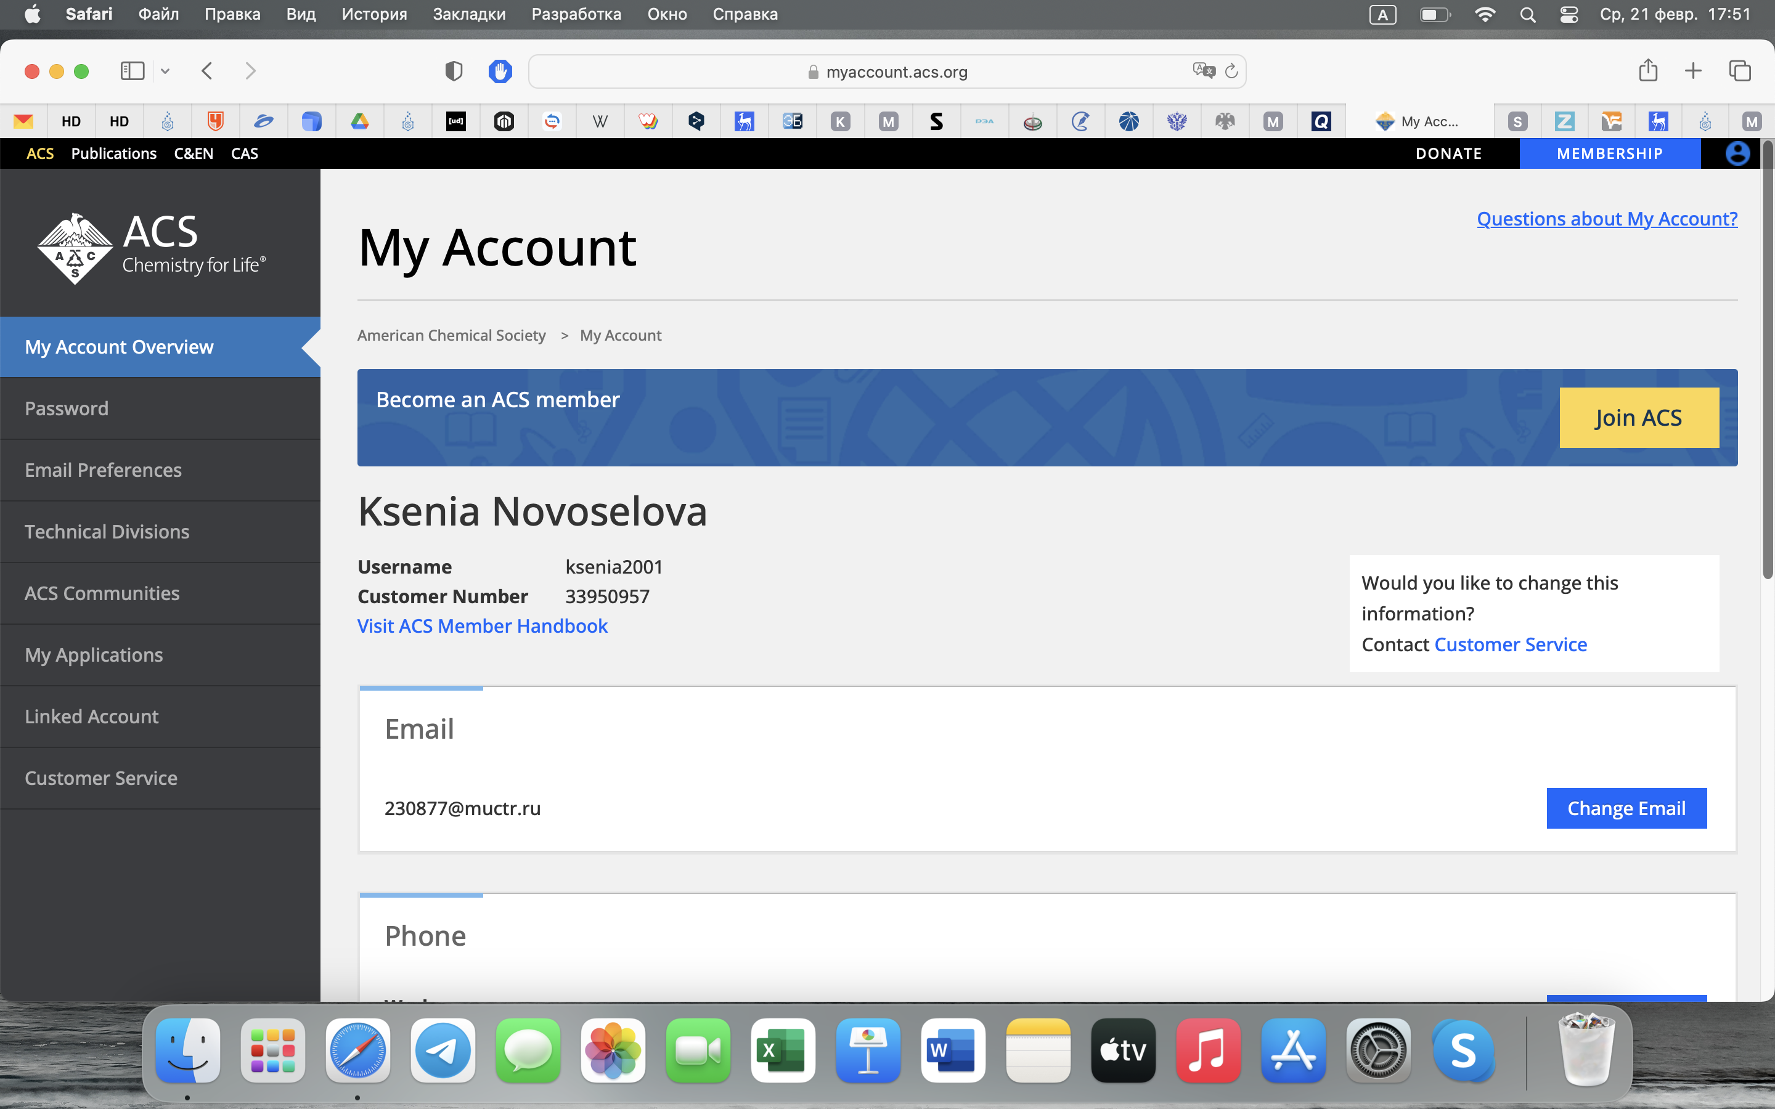Open ACS Communities in sidebar
The image size is (1775, 1109).
tap(160, 593)
